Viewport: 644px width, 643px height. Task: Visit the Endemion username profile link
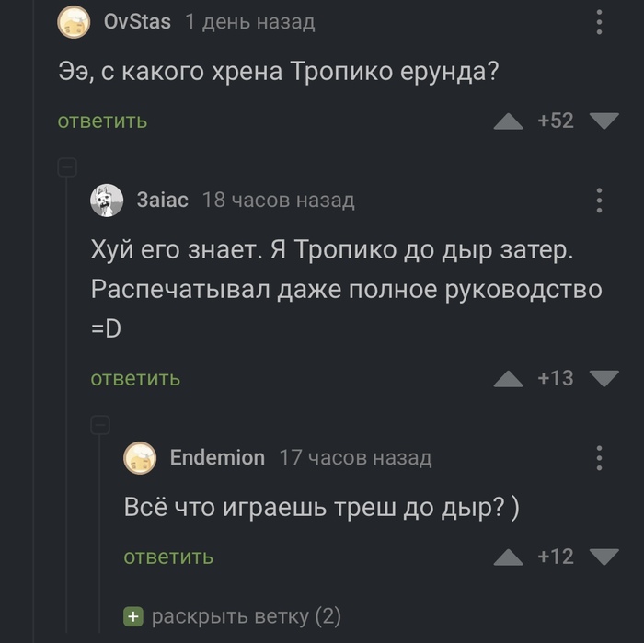click(217, 457)
